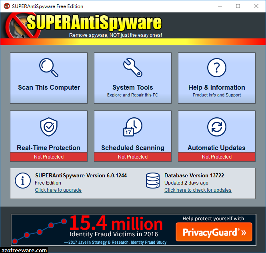Select the Scheduled Scanning title
The height and width of the screenshot is (253, 266).
133,148
